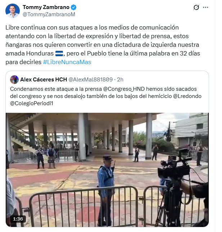The width and height of the screenshot is (222, 232).
Task: Click the Grok slash-circle icon
Action: point(196,7)
